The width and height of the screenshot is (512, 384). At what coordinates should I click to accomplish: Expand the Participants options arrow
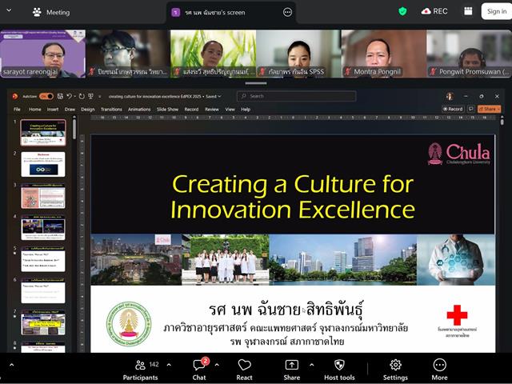(x=169, y=365)
